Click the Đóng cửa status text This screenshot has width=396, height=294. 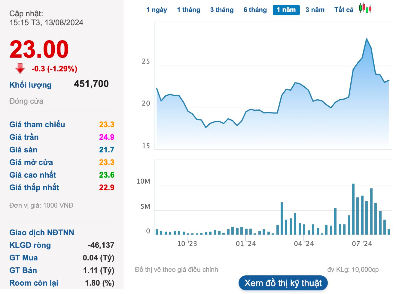coord(26,101)
